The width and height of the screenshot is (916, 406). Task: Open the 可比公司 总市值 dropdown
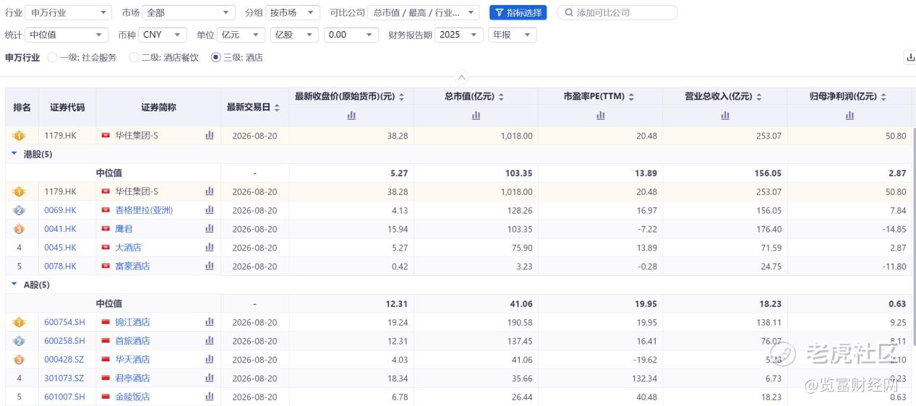point(424,13)
